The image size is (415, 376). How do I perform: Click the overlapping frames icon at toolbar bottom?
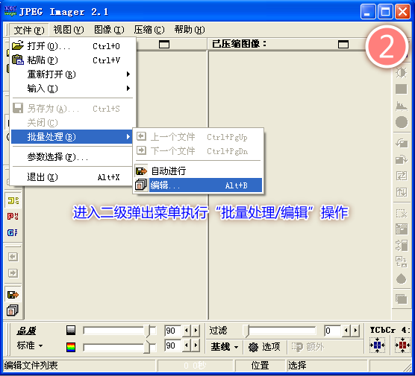[x=402, y=299]
